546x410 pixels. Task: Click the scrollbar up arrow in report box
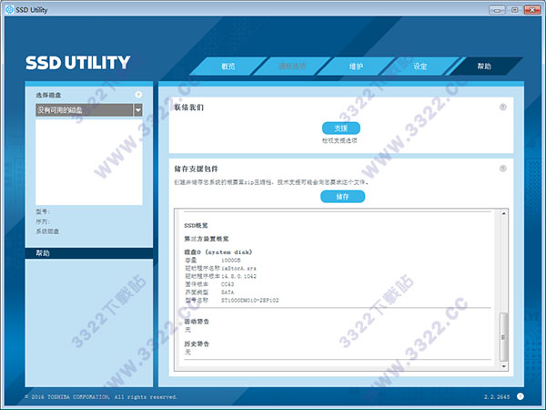(x=503, y=213)
